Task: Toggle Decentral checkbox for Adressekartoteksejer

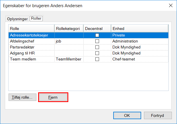Action: (97, 35)
